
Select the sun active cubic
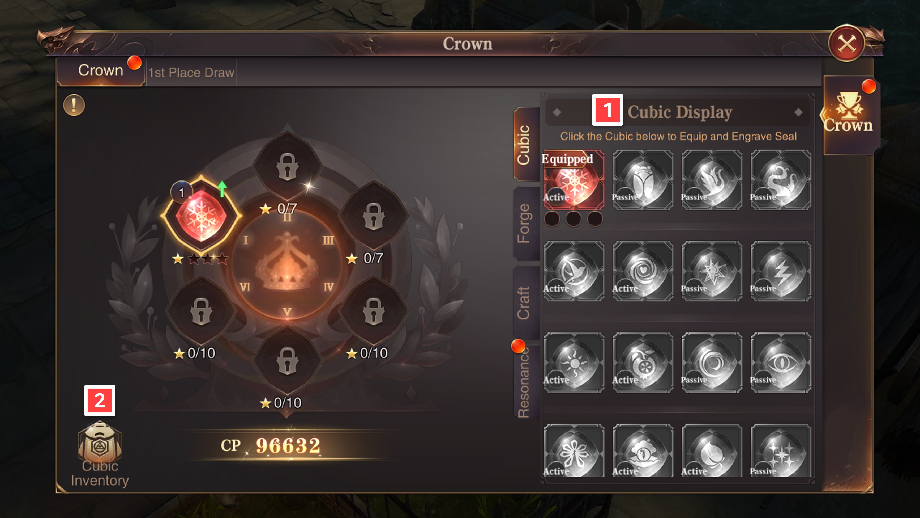coord(574,363)
